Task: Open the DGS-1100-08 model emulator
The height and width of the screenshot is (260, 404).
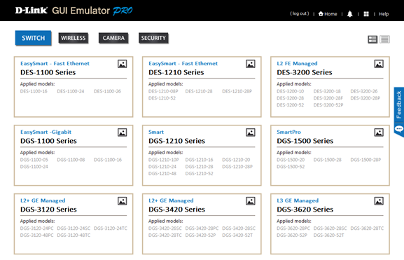Action: [x=71, y=160]
